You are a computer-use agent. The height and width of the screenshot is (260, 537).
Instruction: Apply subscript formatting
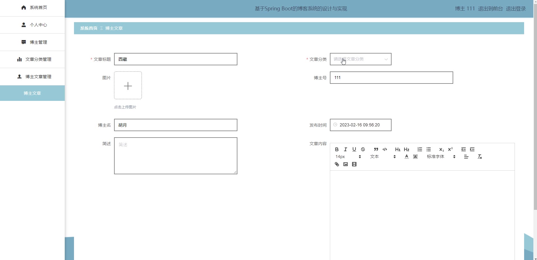[441, 149]
